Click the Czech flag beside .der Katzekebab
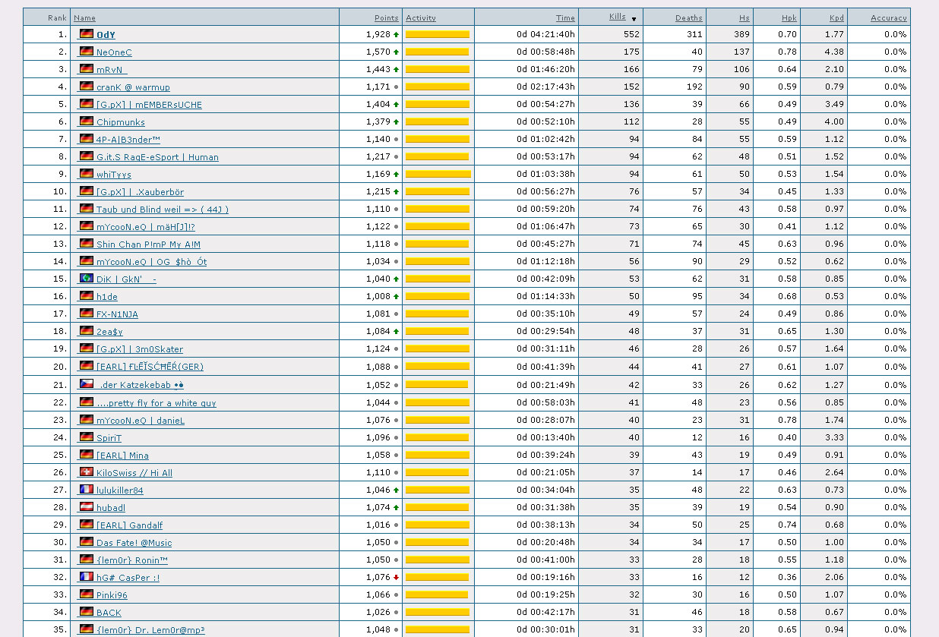The image size is (939, 637). (x=86, y=384)
